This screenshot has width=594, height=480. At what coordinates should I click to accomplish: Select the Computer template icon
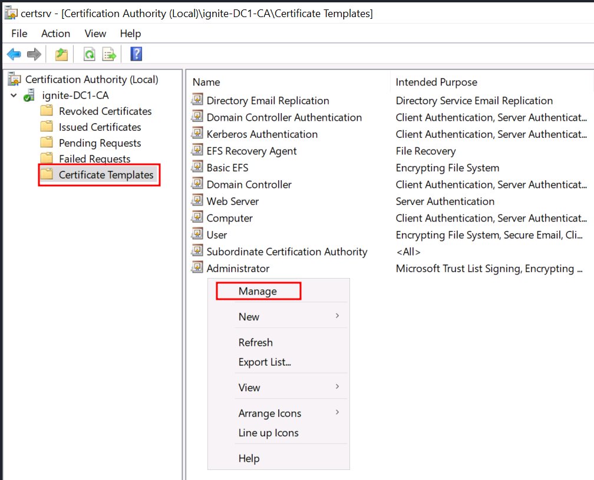click(x=196, y=218)
